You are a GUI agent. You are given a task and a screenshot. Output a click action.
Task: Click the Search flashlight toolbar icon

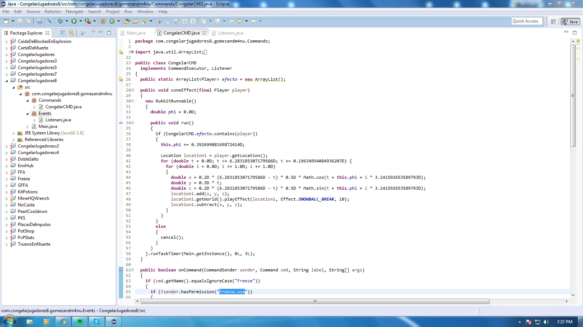click(144, 21)
